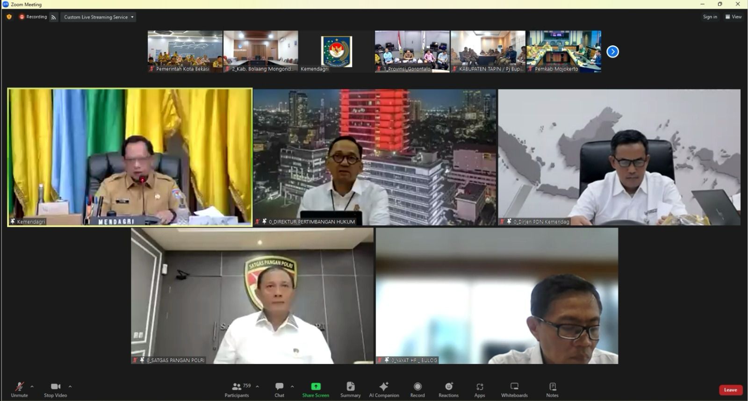Open the meeting Summary
The height and width of the screenshot is (401, 748).
pos(350,389)
